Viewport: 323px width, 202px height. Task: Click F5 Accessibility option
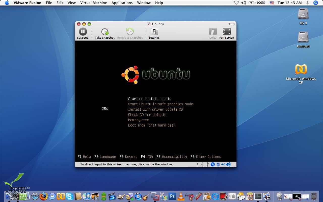(172, 157)
